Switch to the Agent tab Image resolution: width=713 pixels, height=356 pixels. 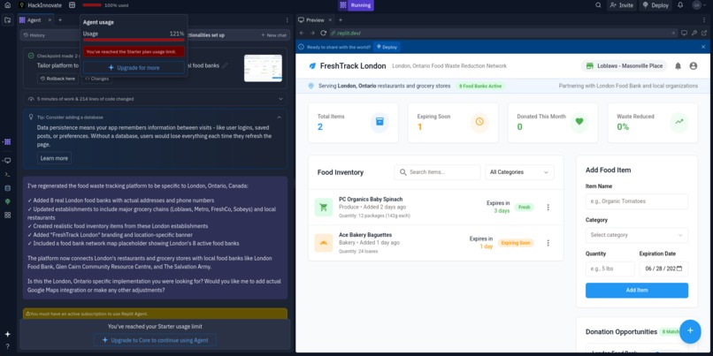34,20
